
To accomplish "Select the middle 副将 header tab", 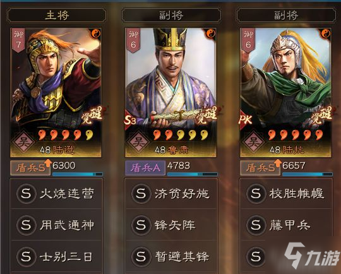I will coord(171,15).
